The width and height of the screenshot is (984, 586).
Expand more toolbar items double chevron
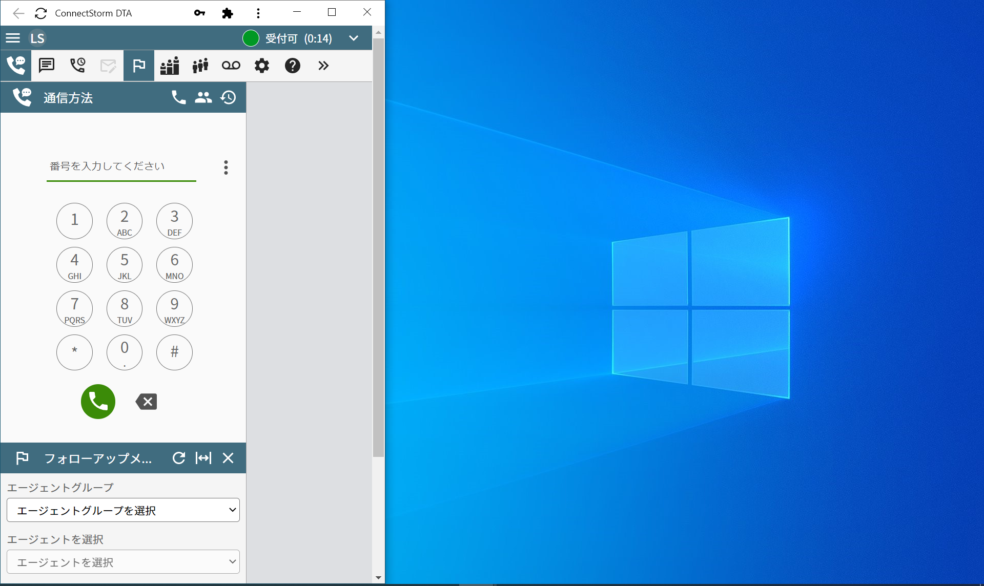[323, 66]
